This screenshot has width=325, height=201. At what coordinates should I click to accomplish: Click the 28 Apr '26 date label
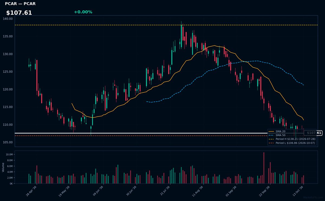31,191
